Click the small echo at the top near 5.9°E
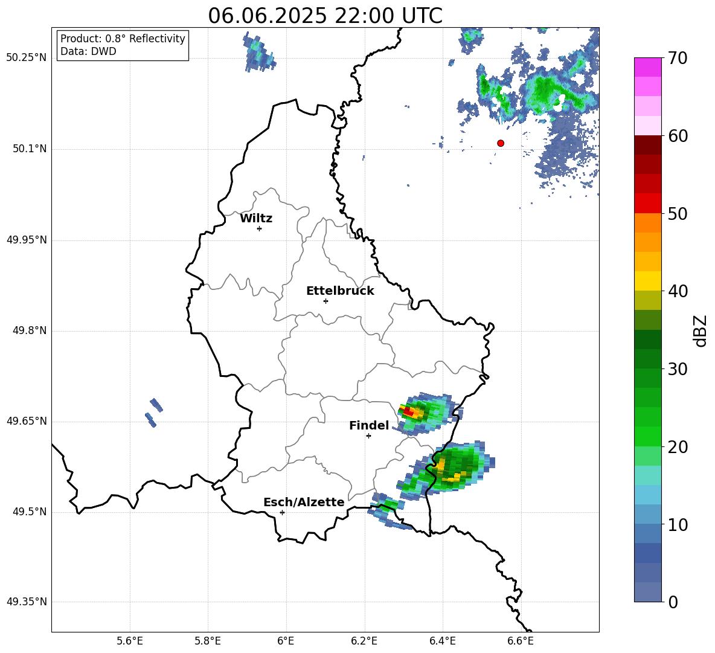 [260, 53]
